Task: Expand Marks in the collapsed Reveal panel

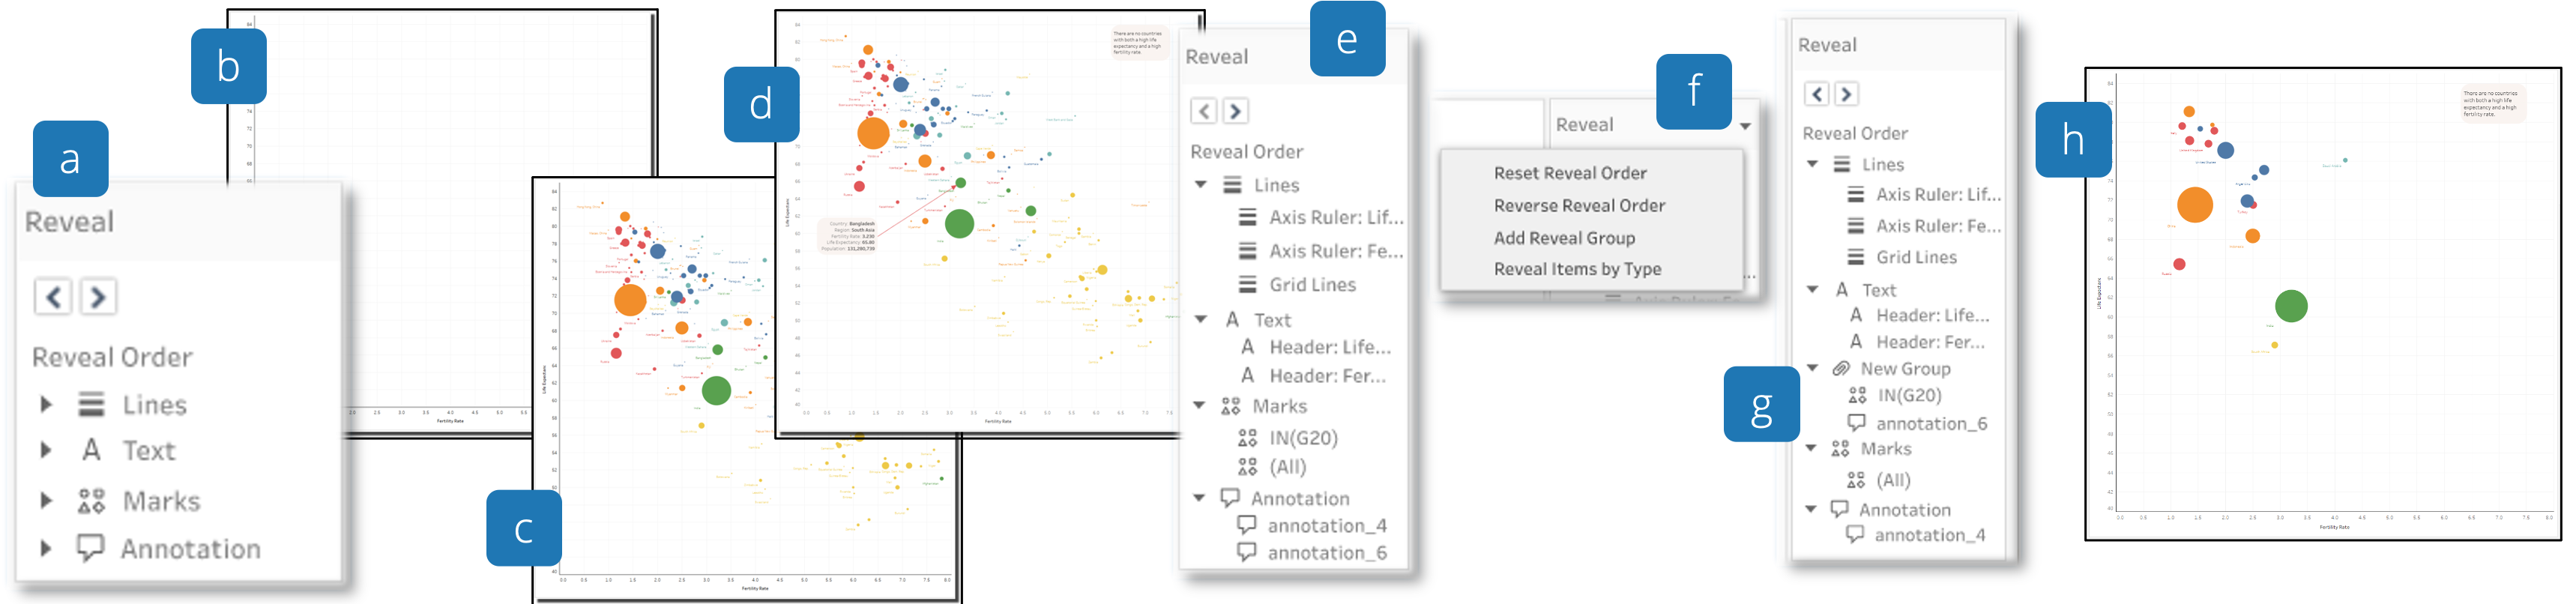Action: click(x=45, y=500)
